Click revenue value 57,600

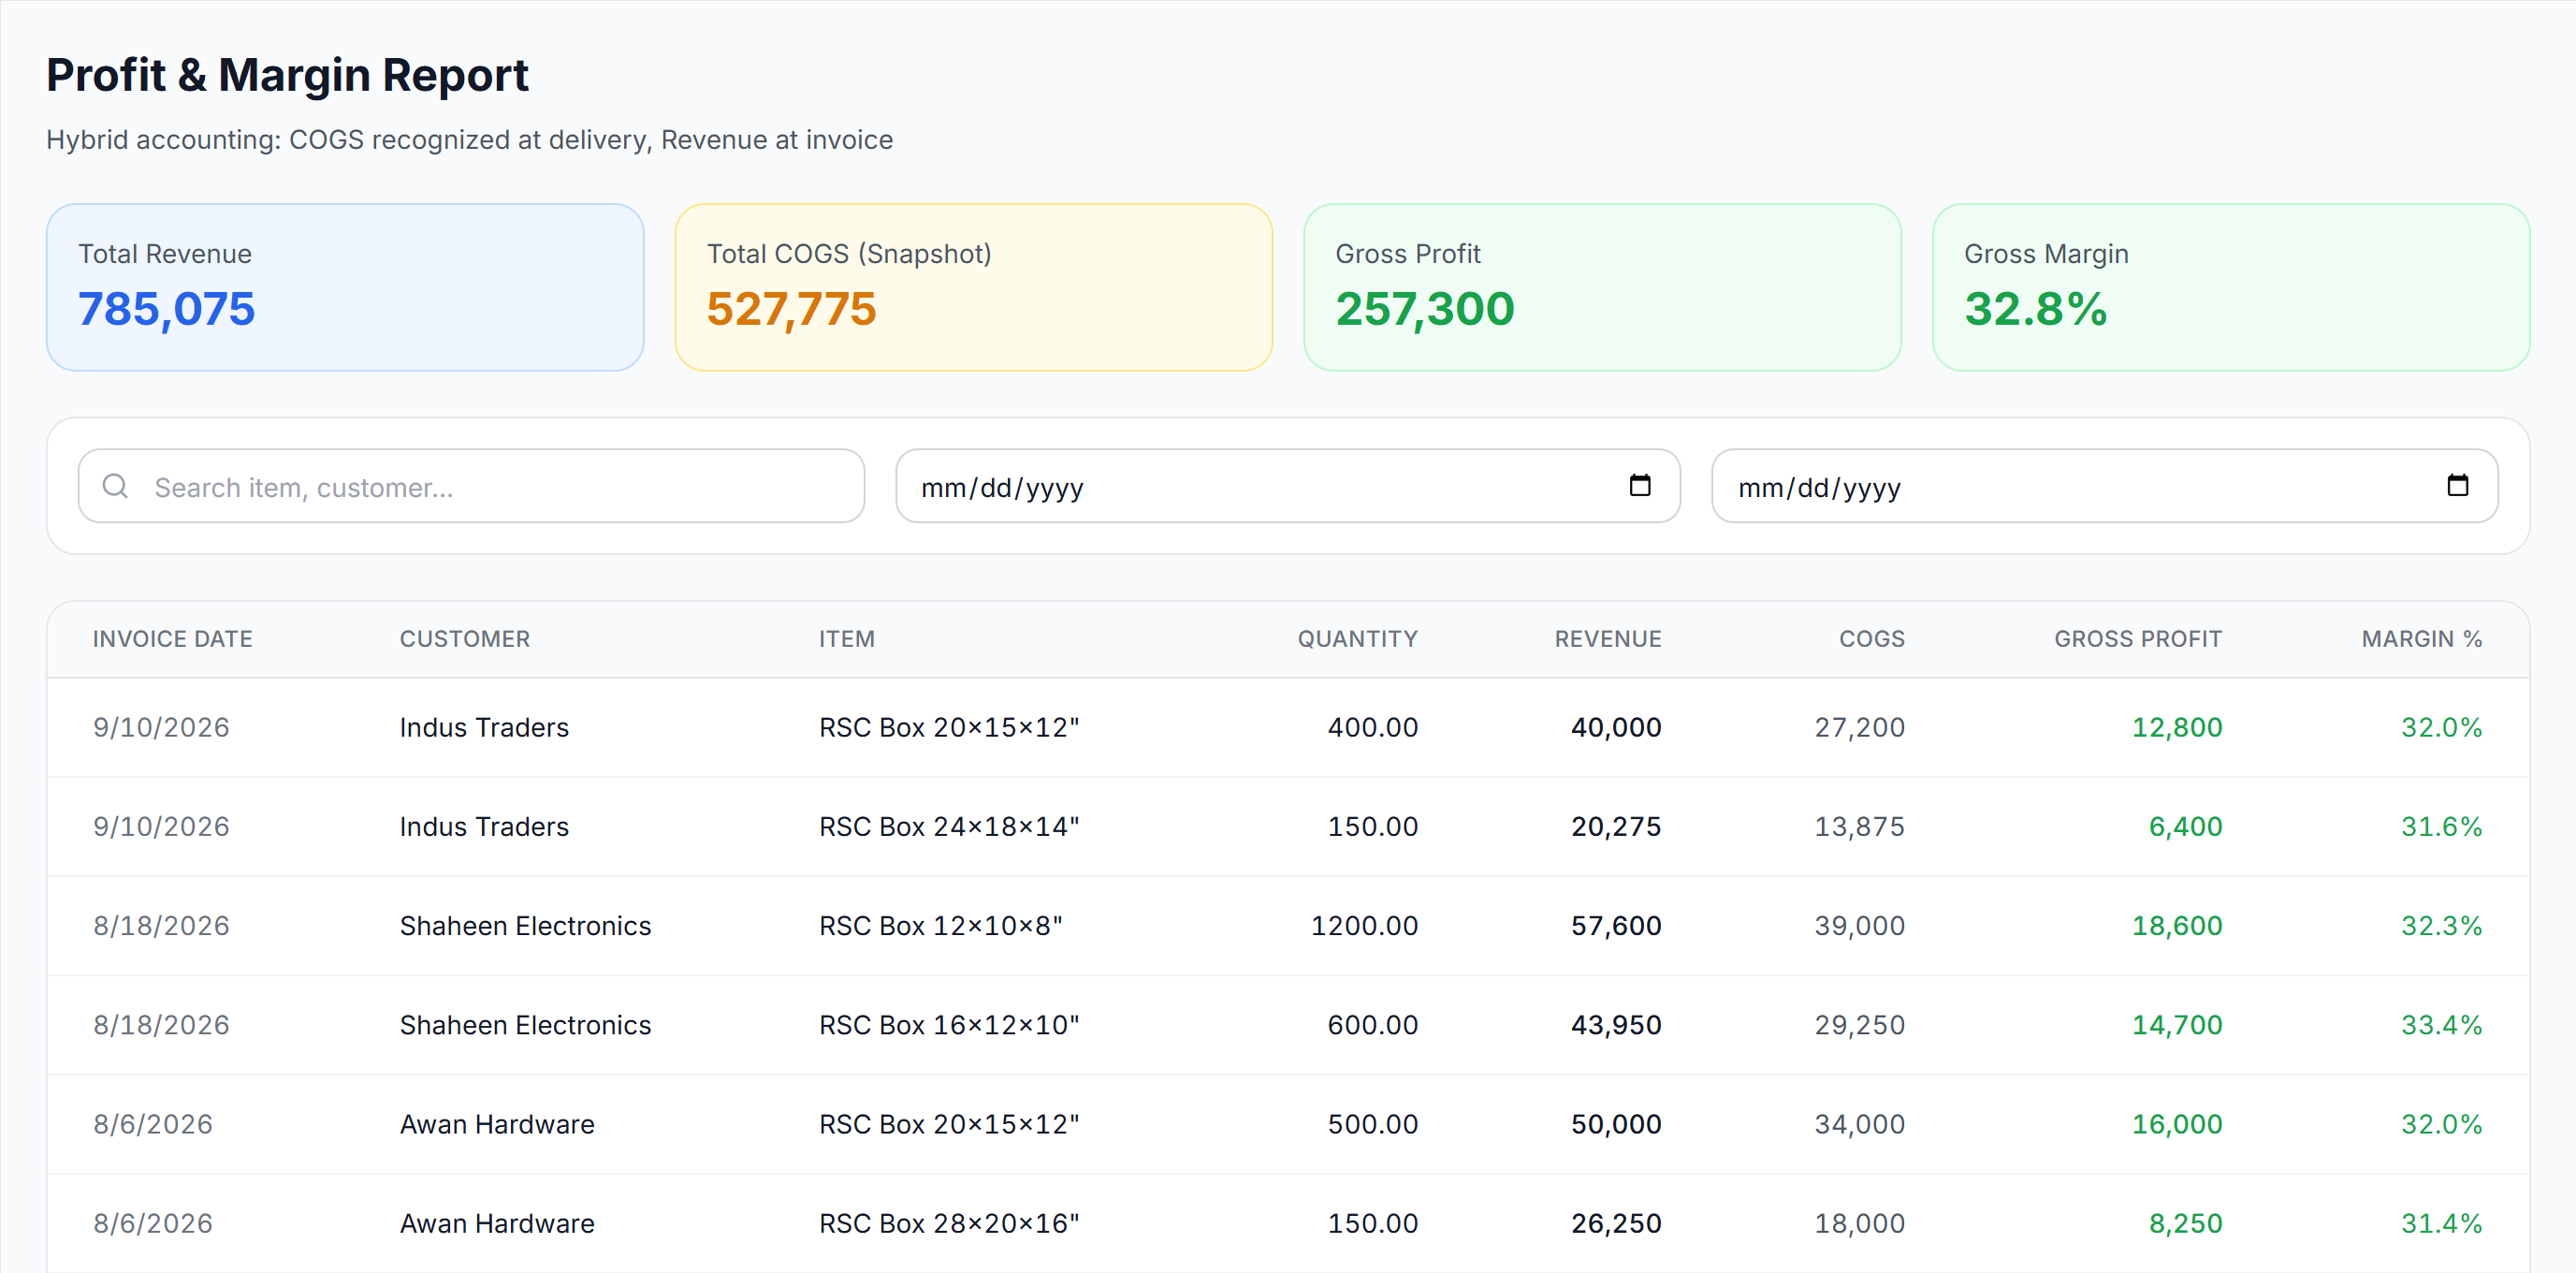click(x=1616, y=926)
